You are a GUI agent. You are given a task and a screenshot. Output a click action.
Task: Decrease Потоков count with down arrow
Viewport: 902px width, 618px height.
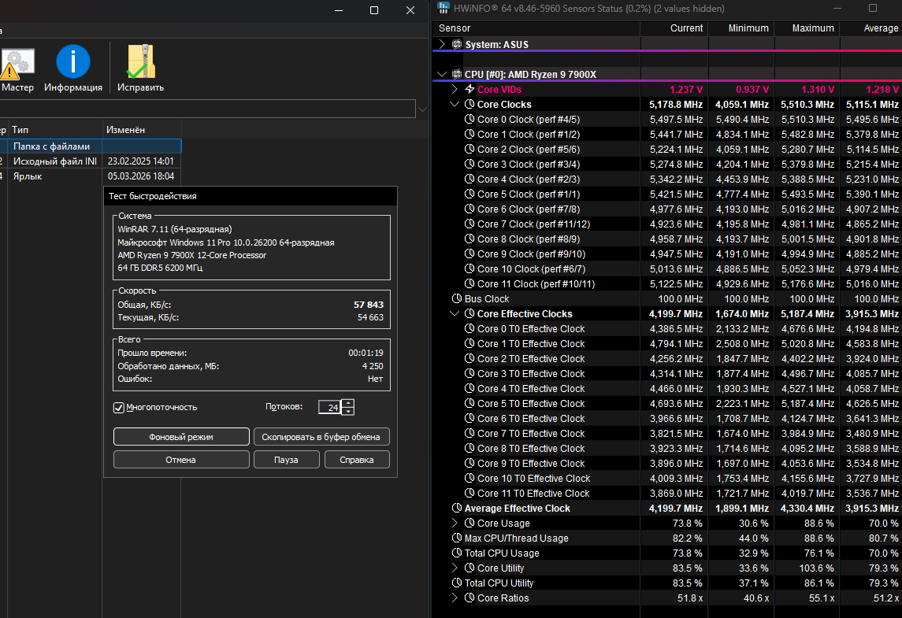348,411
